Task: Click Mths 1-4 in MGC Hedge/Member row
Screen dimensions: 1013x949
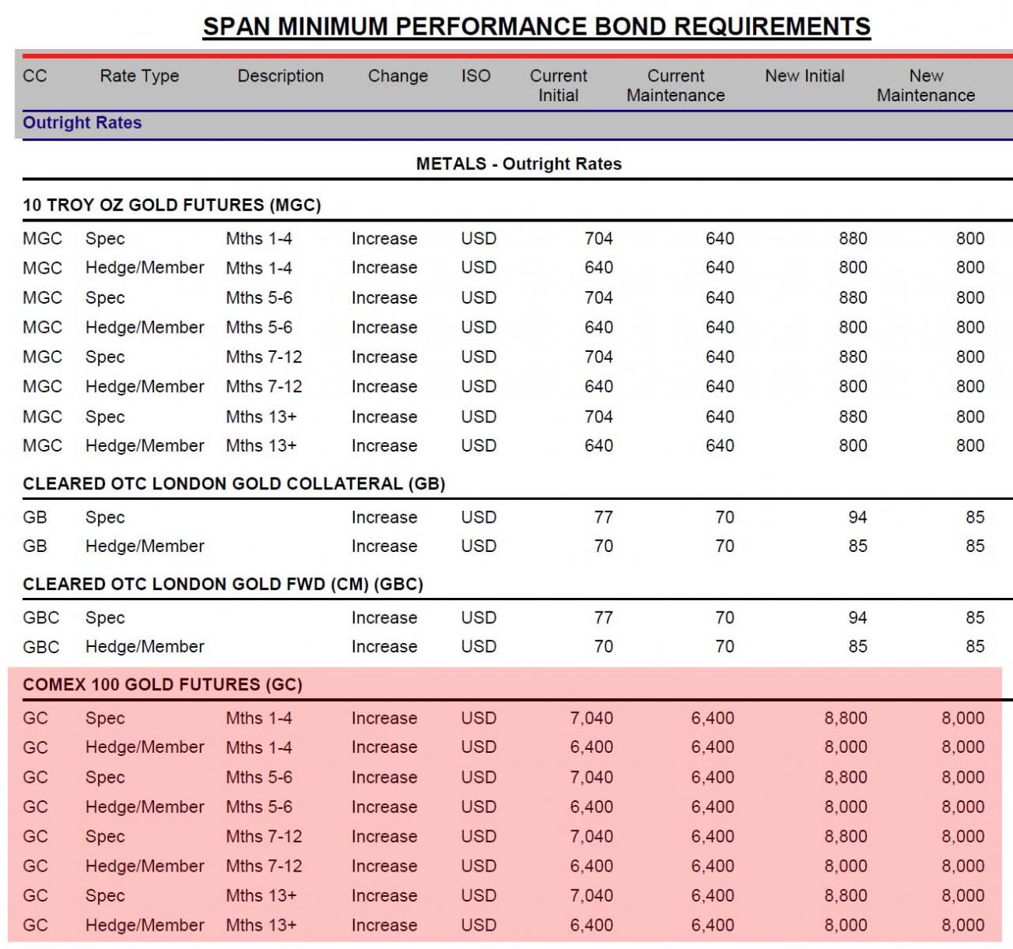Action: 258,268
